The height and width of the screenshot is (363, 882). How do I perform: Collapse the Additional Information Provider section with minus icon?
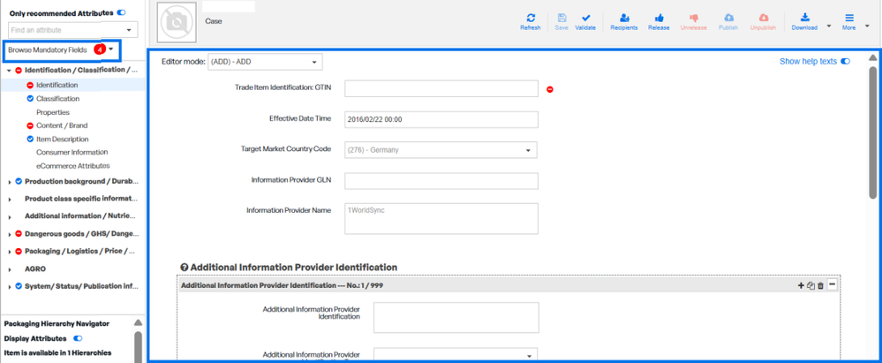click(x=832, y=284)
